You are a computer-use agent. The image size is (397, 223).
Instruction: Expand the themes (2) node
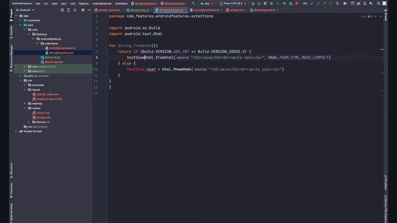tap(29, 122)
